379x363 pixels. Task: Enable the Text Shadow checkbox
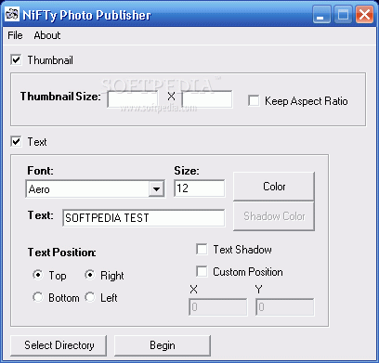[202, 250]
